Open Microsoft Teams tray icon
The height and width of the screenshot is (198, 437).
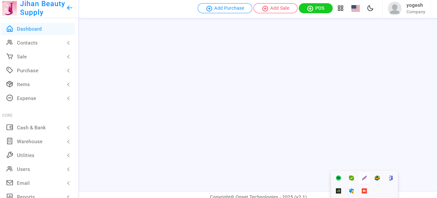(390, 178)
